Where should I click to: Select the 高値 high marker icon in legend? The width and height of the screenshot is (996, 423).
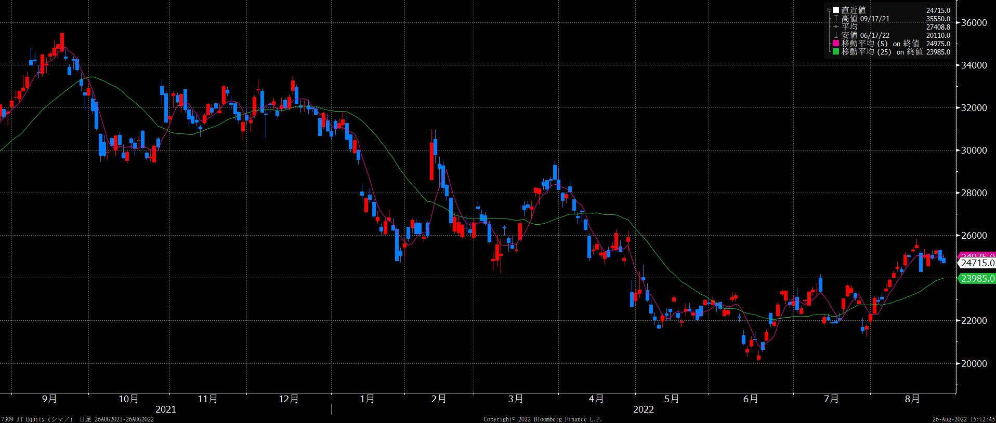(836, 19)
